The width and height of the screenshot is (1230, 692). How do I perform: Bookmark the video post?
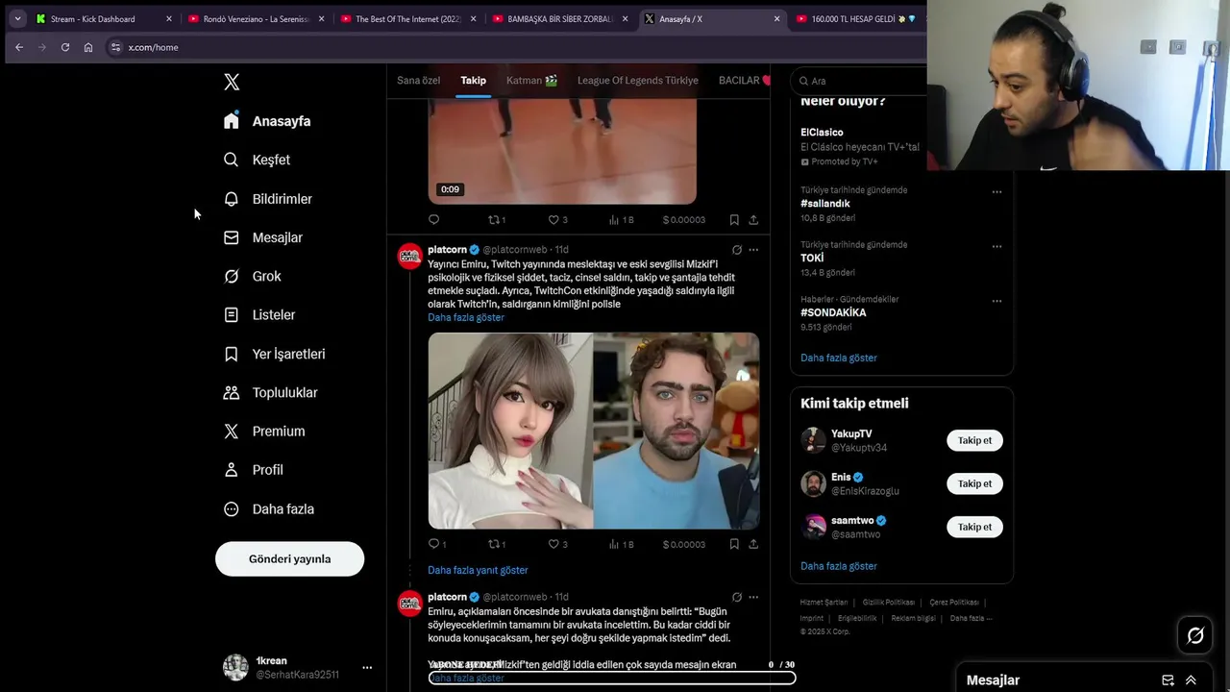point(734,220)
